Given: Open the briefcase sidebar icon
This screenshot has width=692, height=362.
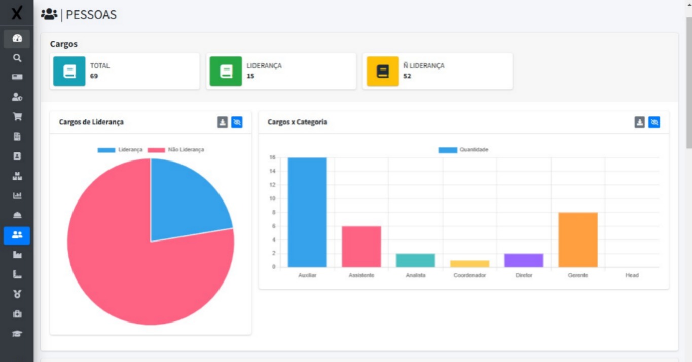Looking at the screenshot, I should (x=17, y=314).
